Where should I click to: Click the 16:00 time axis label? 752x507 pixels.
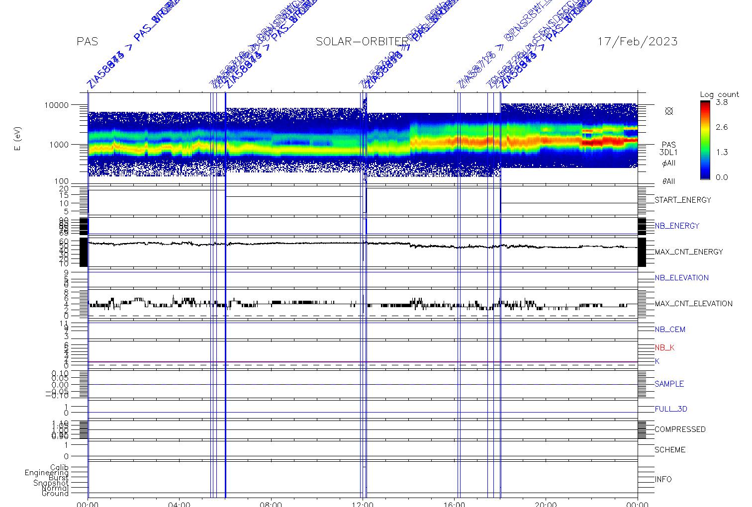(x=454, y=504)
